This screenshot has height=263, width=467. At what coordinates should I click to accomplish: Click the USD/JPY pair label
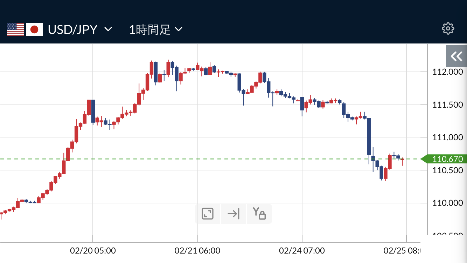[72, 29]
